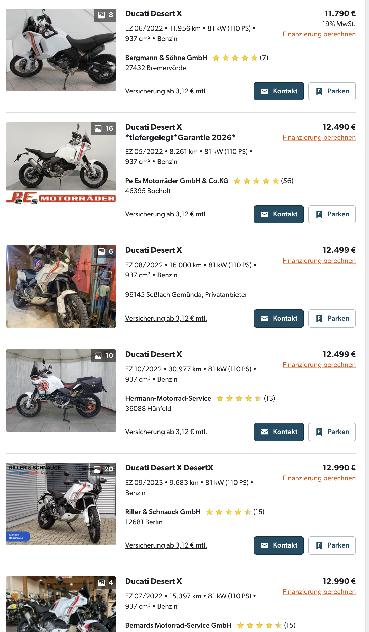Click the star rating of Pe Es Motorräder
369x632 pixels.
[256, 181]
